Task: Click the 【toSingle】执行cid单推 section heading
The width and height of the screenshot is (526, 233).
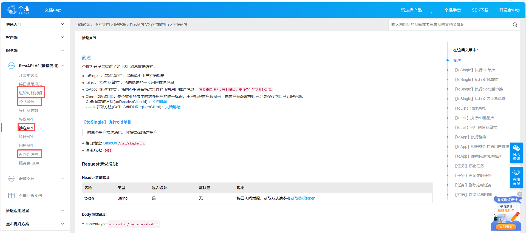Action: click(x=107, y=122)
